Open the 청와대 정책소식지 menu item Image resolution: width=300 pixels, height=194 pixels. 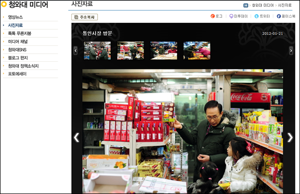[23, 66]
